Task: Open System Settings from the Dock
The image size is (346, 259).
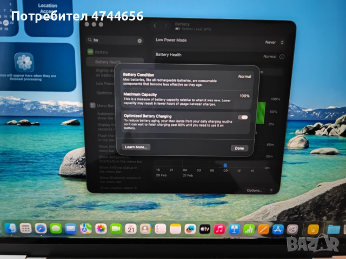Action: point(292,229)
